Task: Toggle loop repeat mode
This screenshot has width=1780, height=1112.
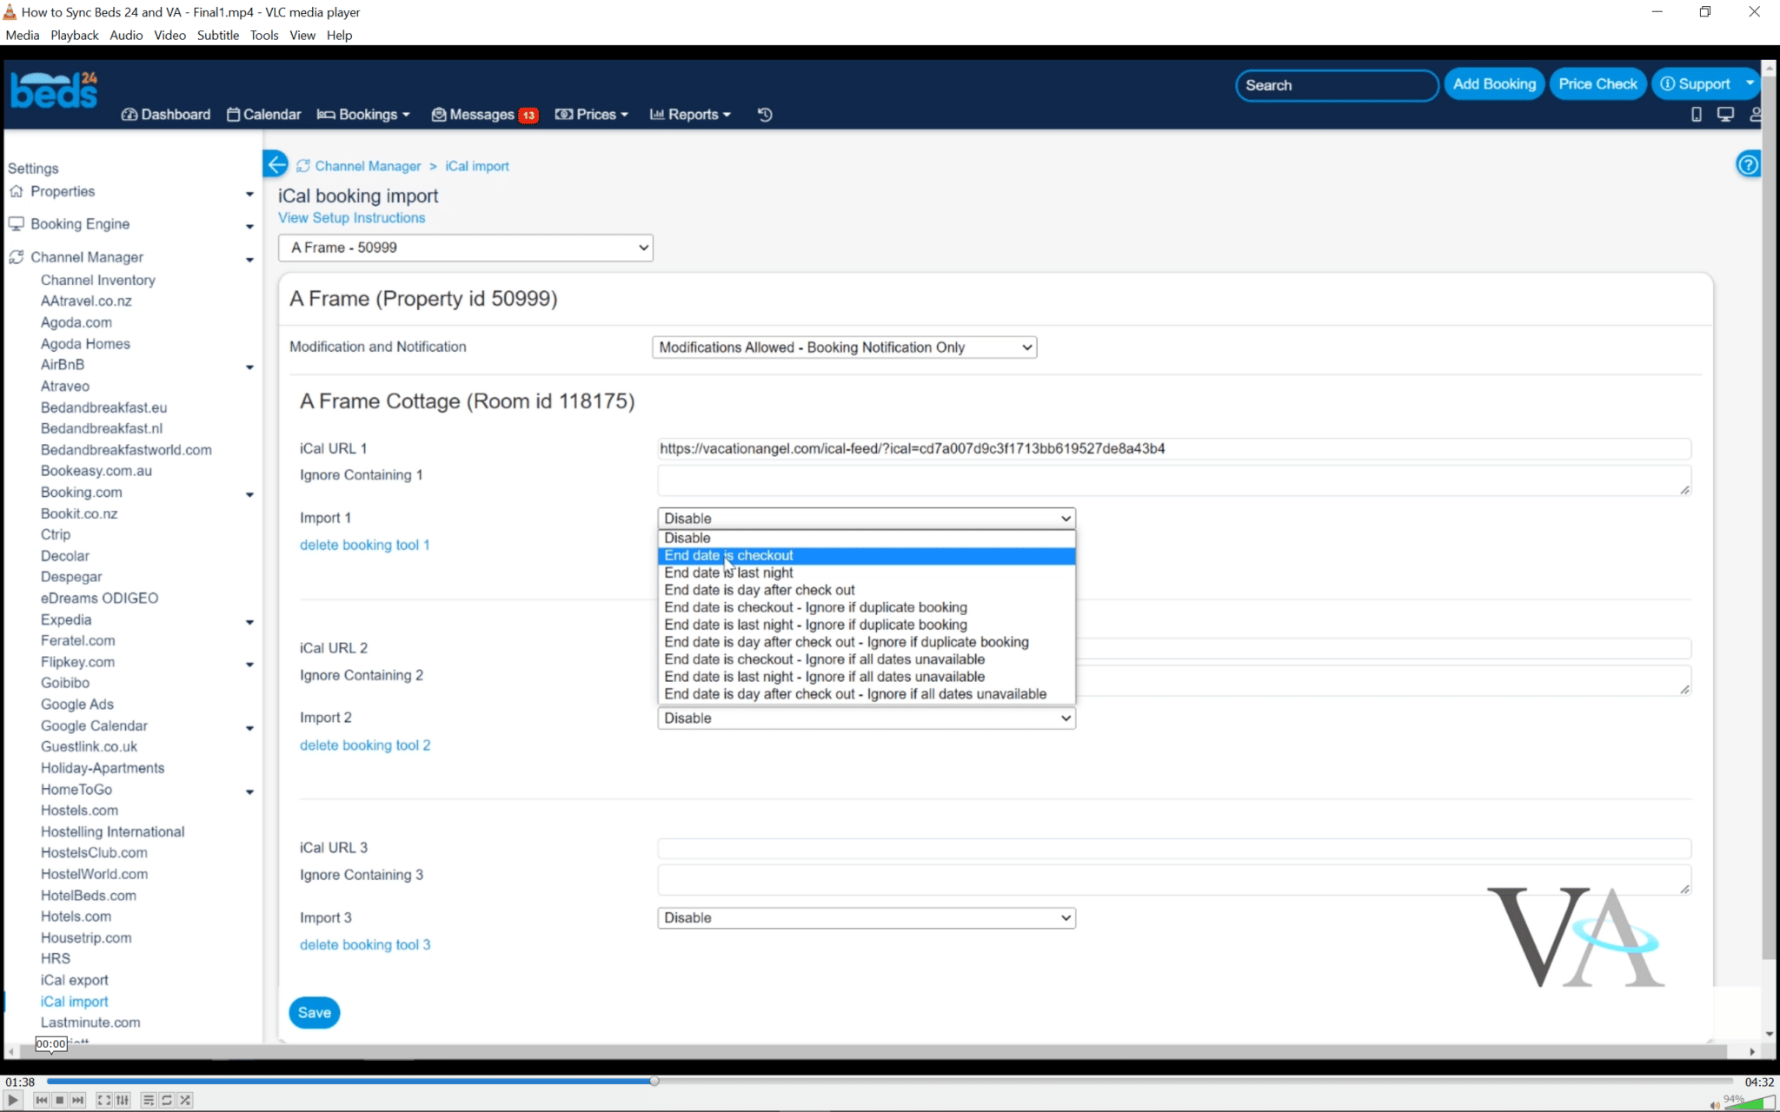Action: coord(167,1100)
